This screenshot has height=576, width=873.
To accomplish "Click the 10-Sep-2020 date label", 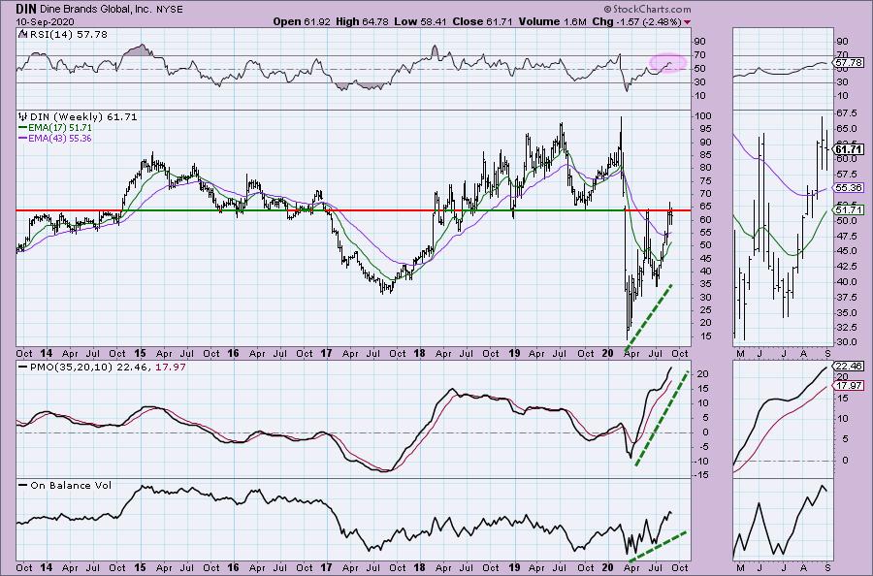I will point(45,21).
